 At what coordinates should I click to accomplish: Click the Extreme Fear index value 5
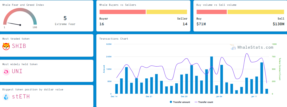65,18
